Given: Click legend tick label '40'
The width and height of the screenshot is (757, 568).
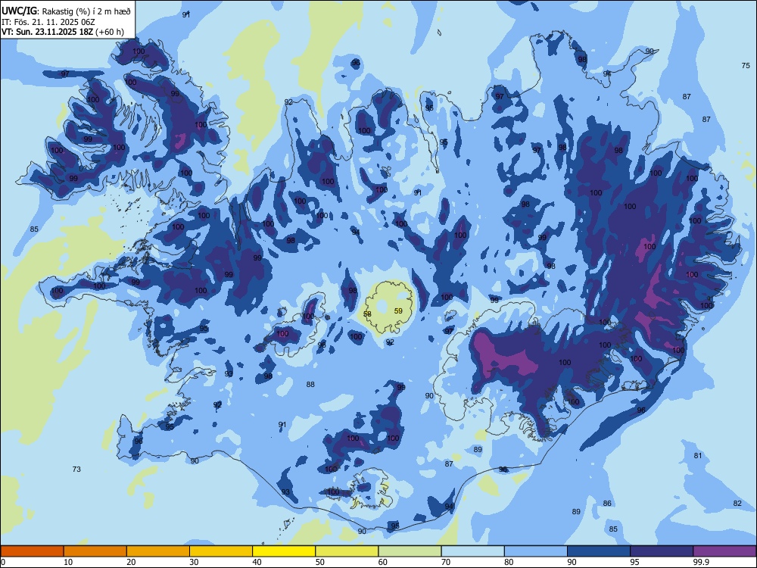Looking at the screenshot, I should [257, 562].
